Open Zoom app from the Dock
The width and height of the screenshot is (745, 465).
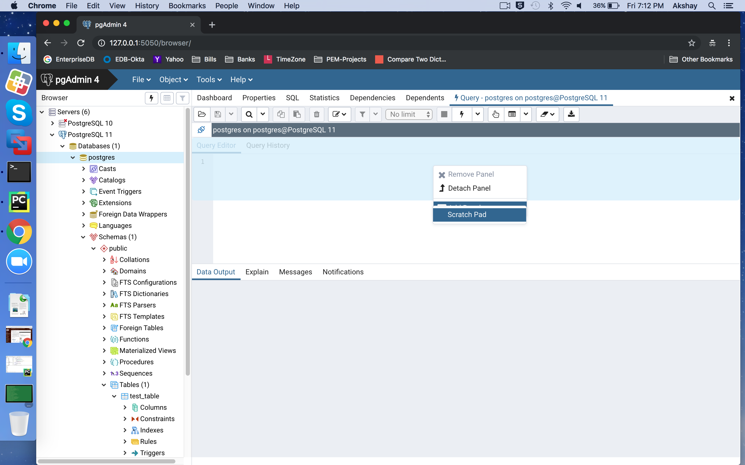[19, 261]
